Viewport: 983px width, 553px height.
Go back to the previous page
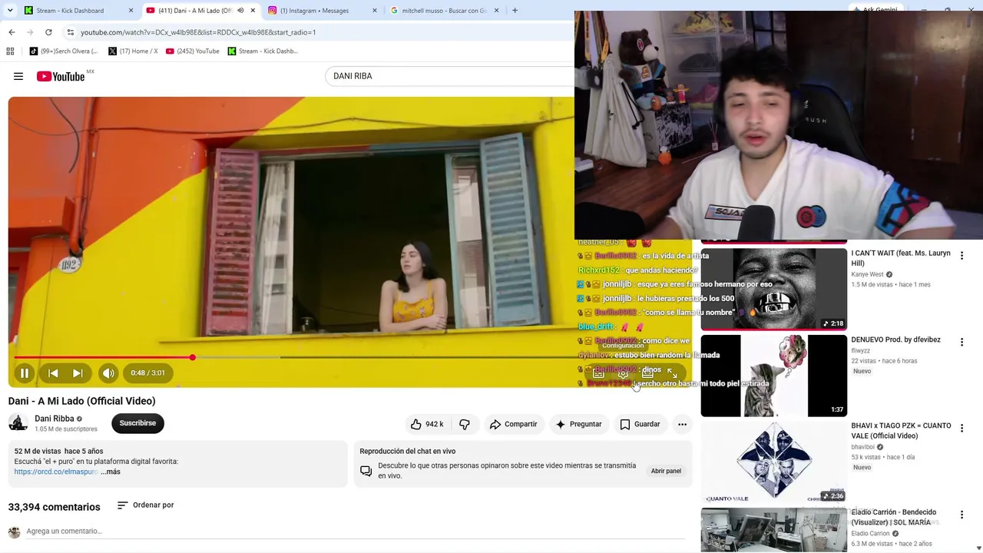point(12,32)
